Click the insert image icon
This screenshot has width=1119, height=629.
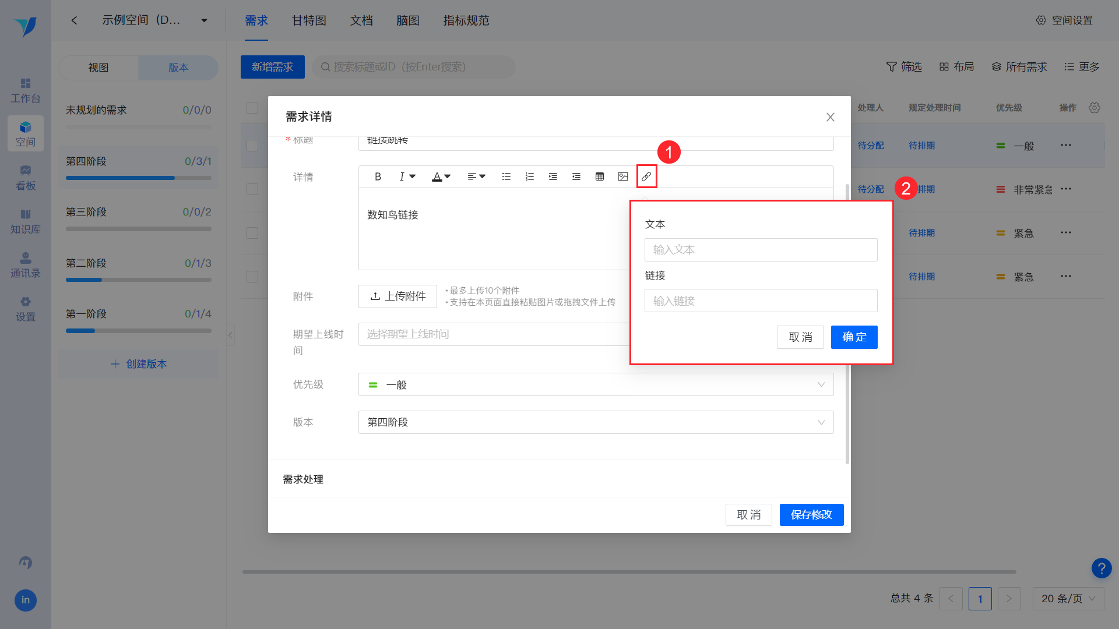click(x=622, y=176)
